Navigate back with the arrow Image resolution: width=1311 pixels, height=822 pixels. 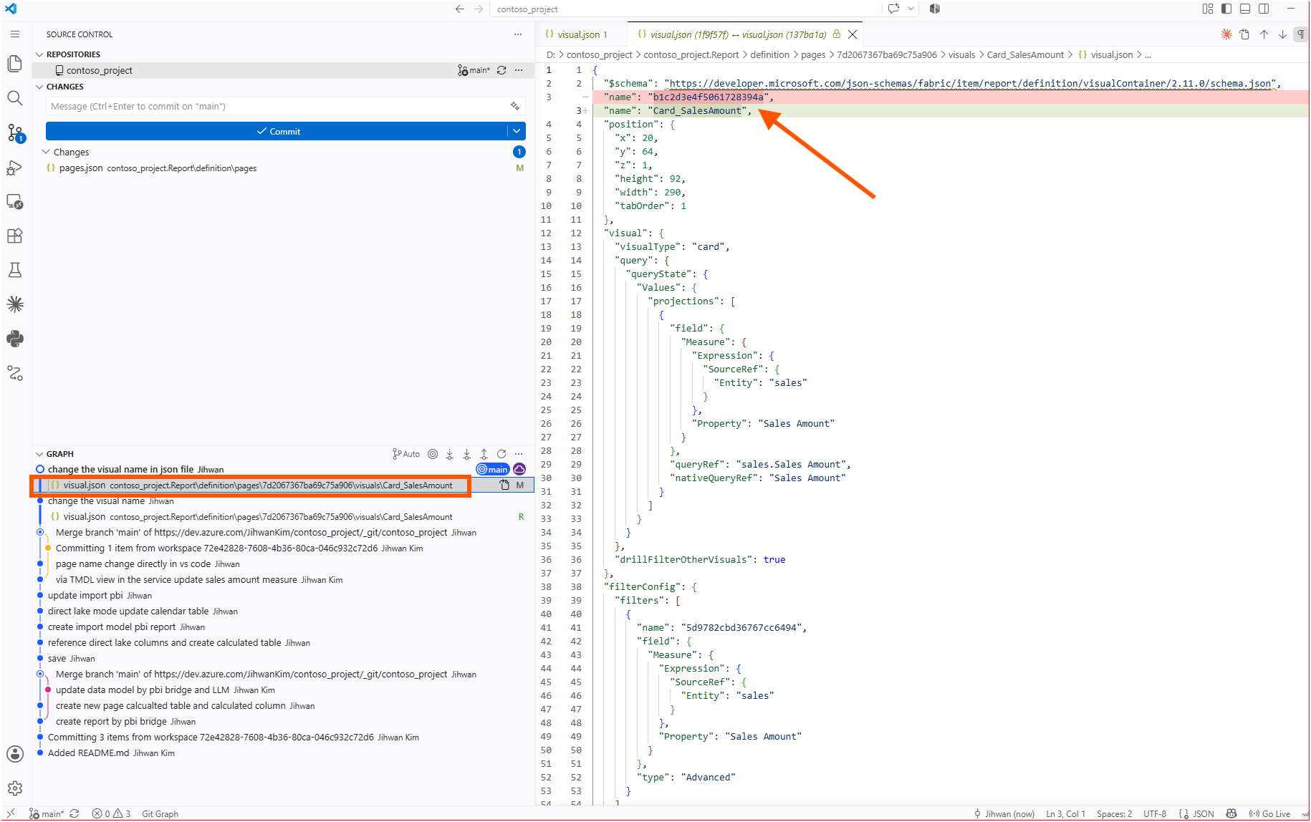pyautogui.click(x=460, y=9)
